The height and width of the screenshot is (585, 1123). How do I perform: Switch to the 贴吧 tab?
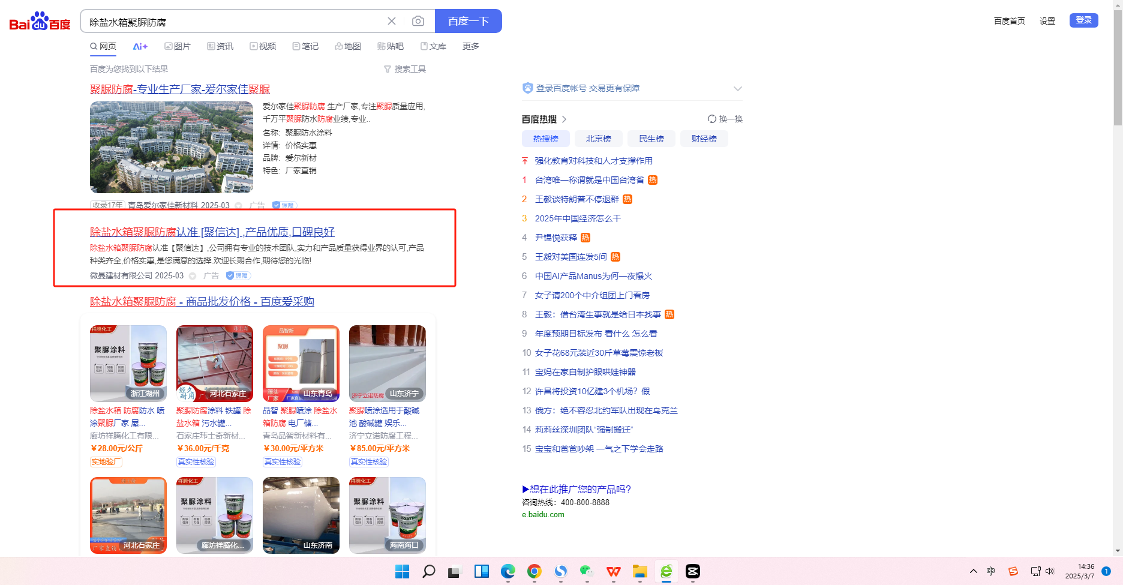[391, 46]
